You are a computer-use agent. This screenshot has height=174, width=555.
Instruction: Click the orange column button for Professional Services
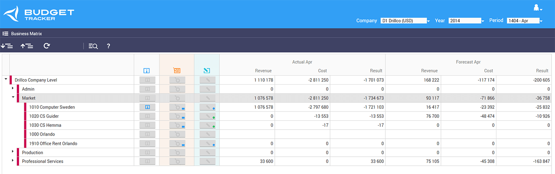177,161
